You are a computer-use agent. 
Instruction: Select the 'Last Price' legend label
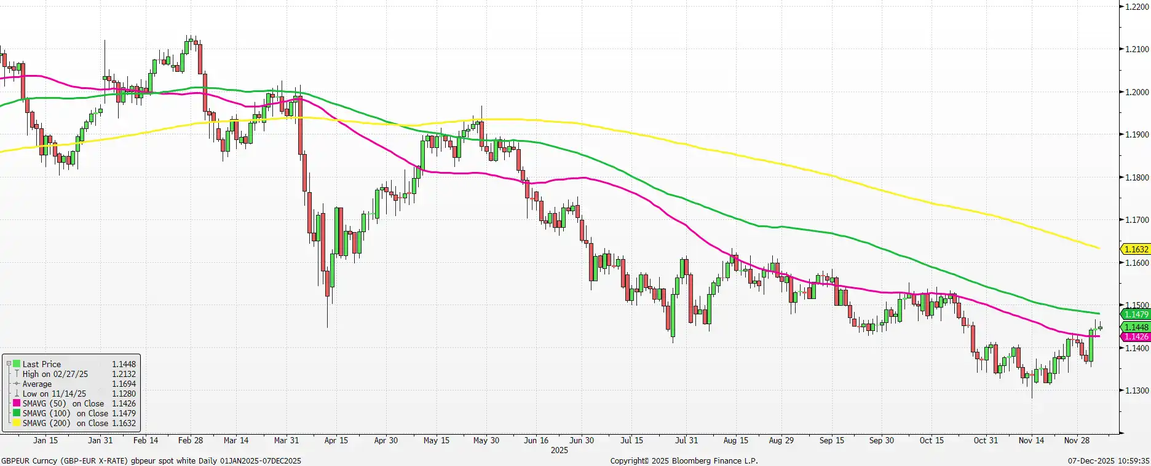point(42,364)
